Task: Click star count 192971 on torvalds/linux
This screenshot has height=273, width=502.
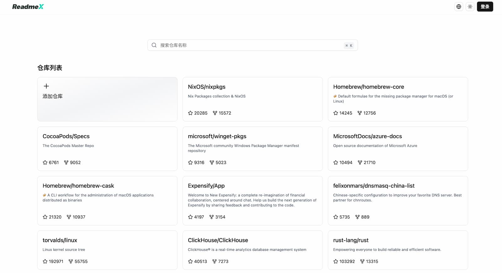Action: [56, 261]
